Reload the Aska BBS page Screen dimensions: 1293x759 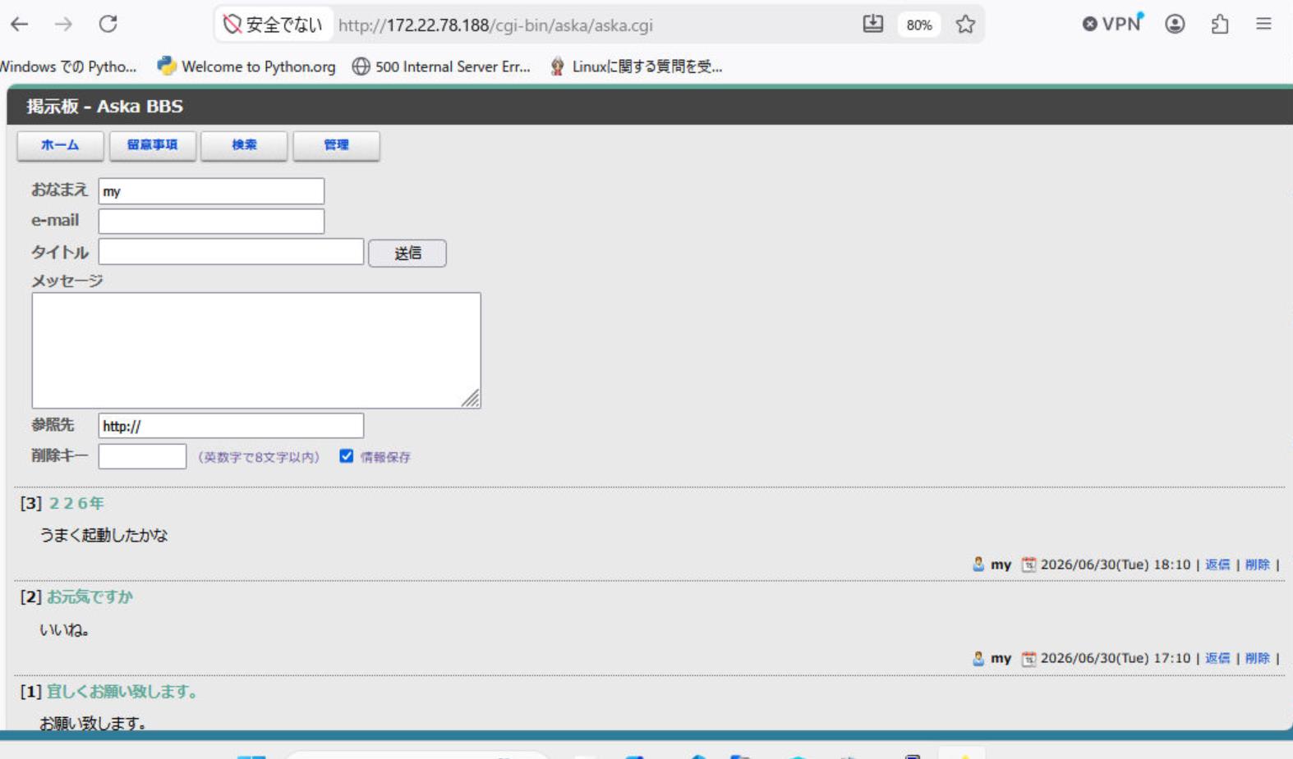click(x=108, y=25)
